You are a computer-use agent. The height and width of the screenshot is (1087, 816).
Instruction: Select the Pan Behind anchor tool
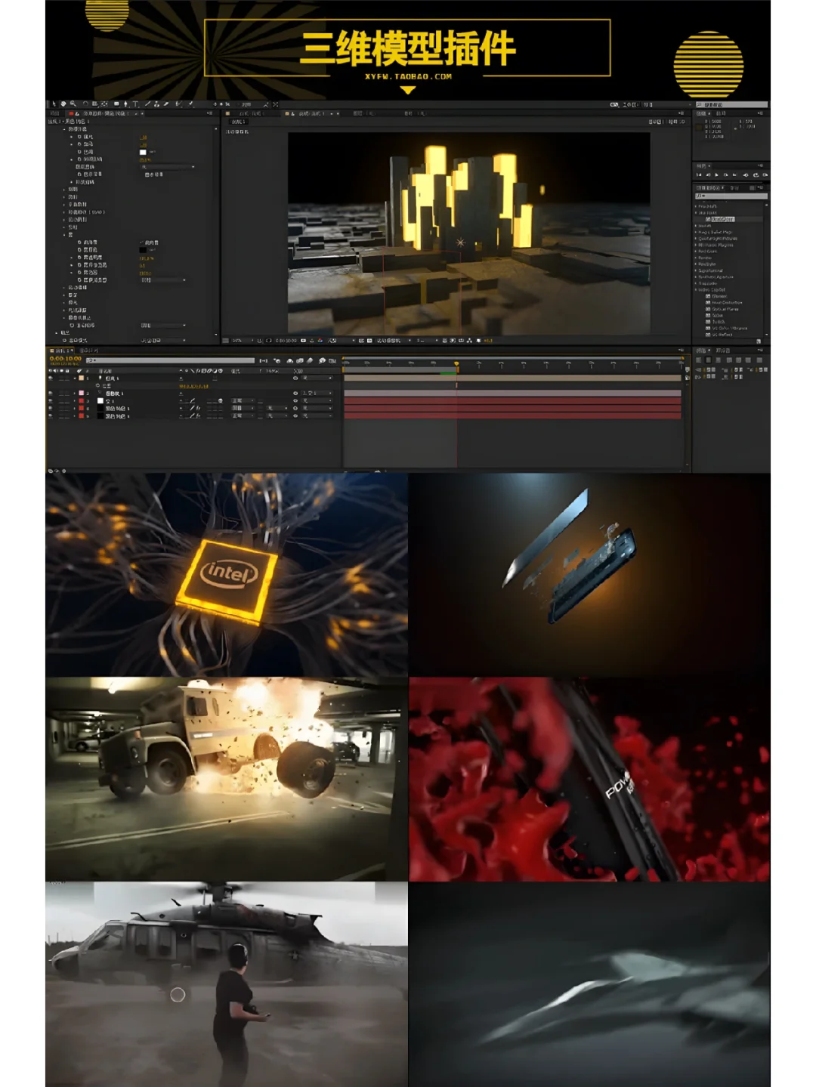104,104
